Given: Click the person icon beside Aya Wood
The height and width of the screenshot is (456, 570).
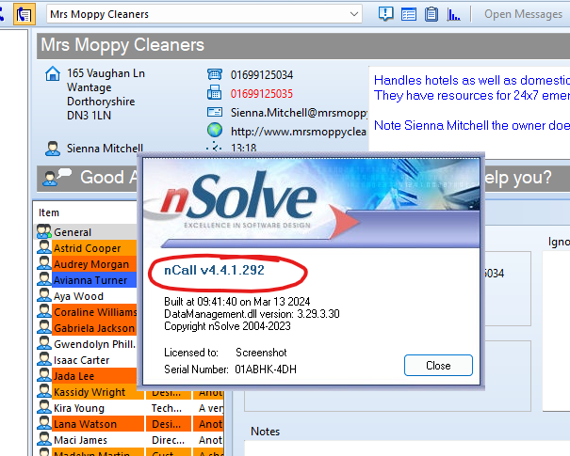Looking at the screenshot, I should (44, 295).
